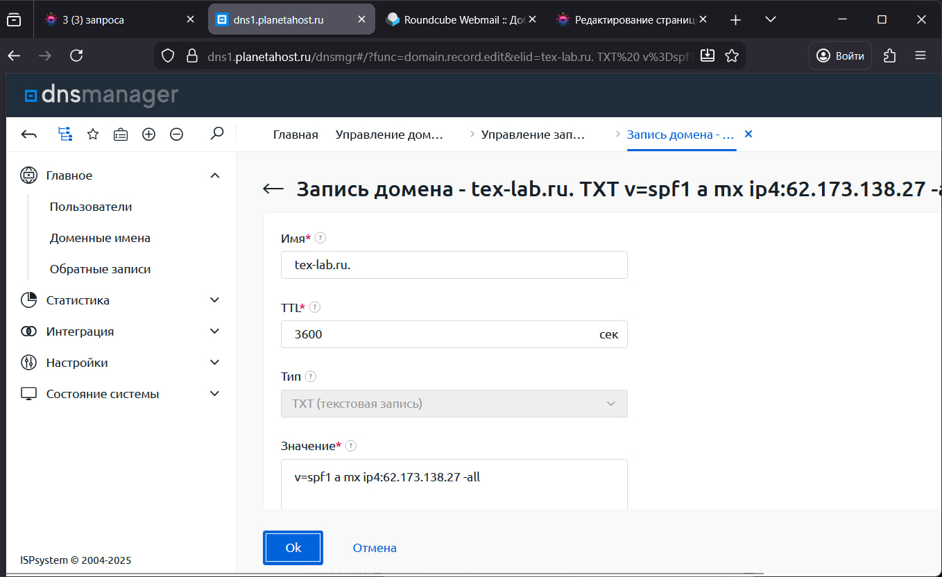Click the Отмена cancel link
Viewport: 942px width, 577px height.
coord(375,548)
